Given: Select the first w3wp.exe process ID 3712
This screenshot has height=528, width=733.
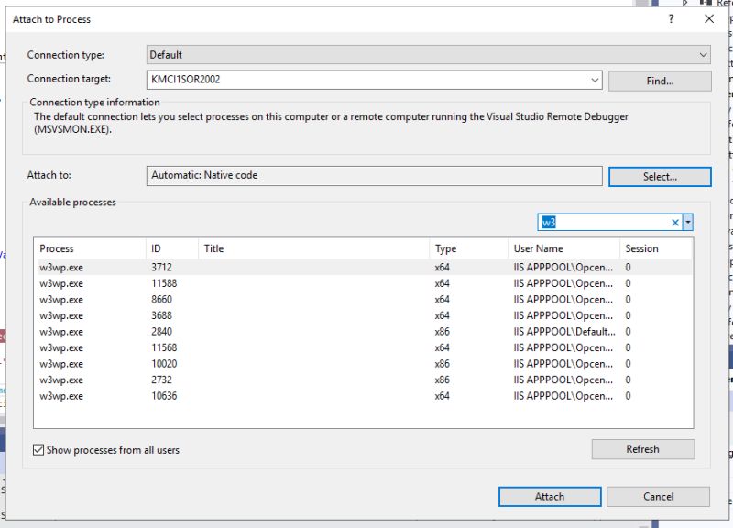Looking at the screenshot, I should click(x=183, y=269).
